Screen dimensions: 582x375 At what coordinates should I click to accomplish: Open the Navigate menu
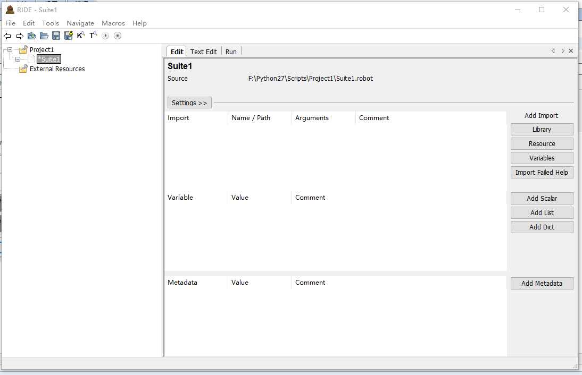80,23
